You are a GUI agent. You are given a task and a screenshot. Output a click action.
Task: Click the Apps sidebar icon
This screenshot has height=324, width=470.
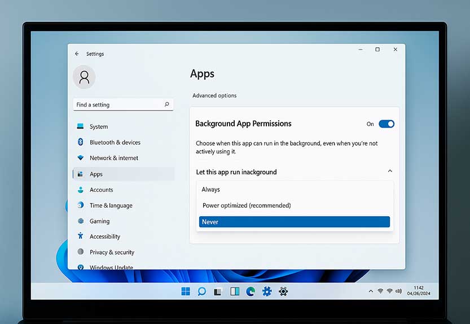coord(80,174)
